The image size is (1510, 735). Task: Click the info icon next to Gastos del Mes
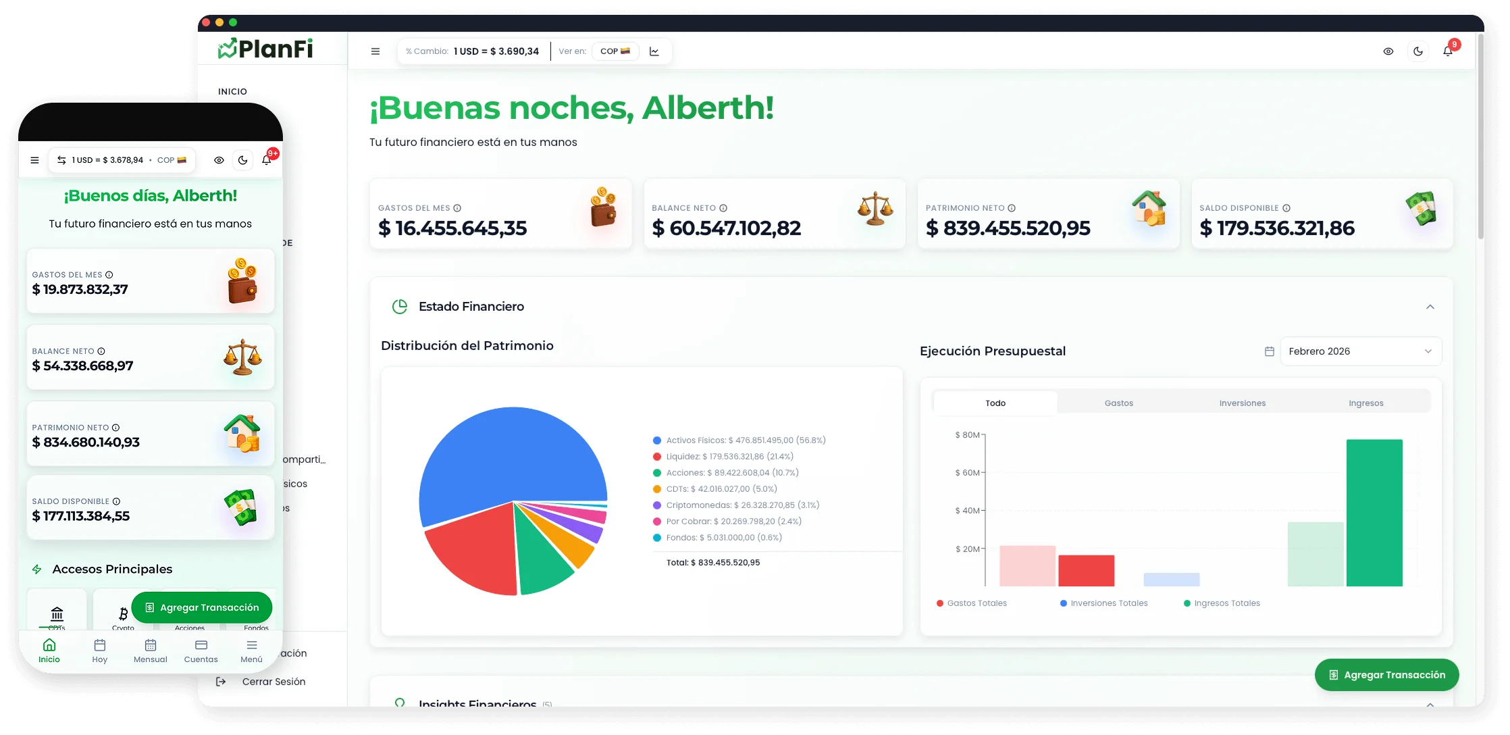click(x=457, y=208)
